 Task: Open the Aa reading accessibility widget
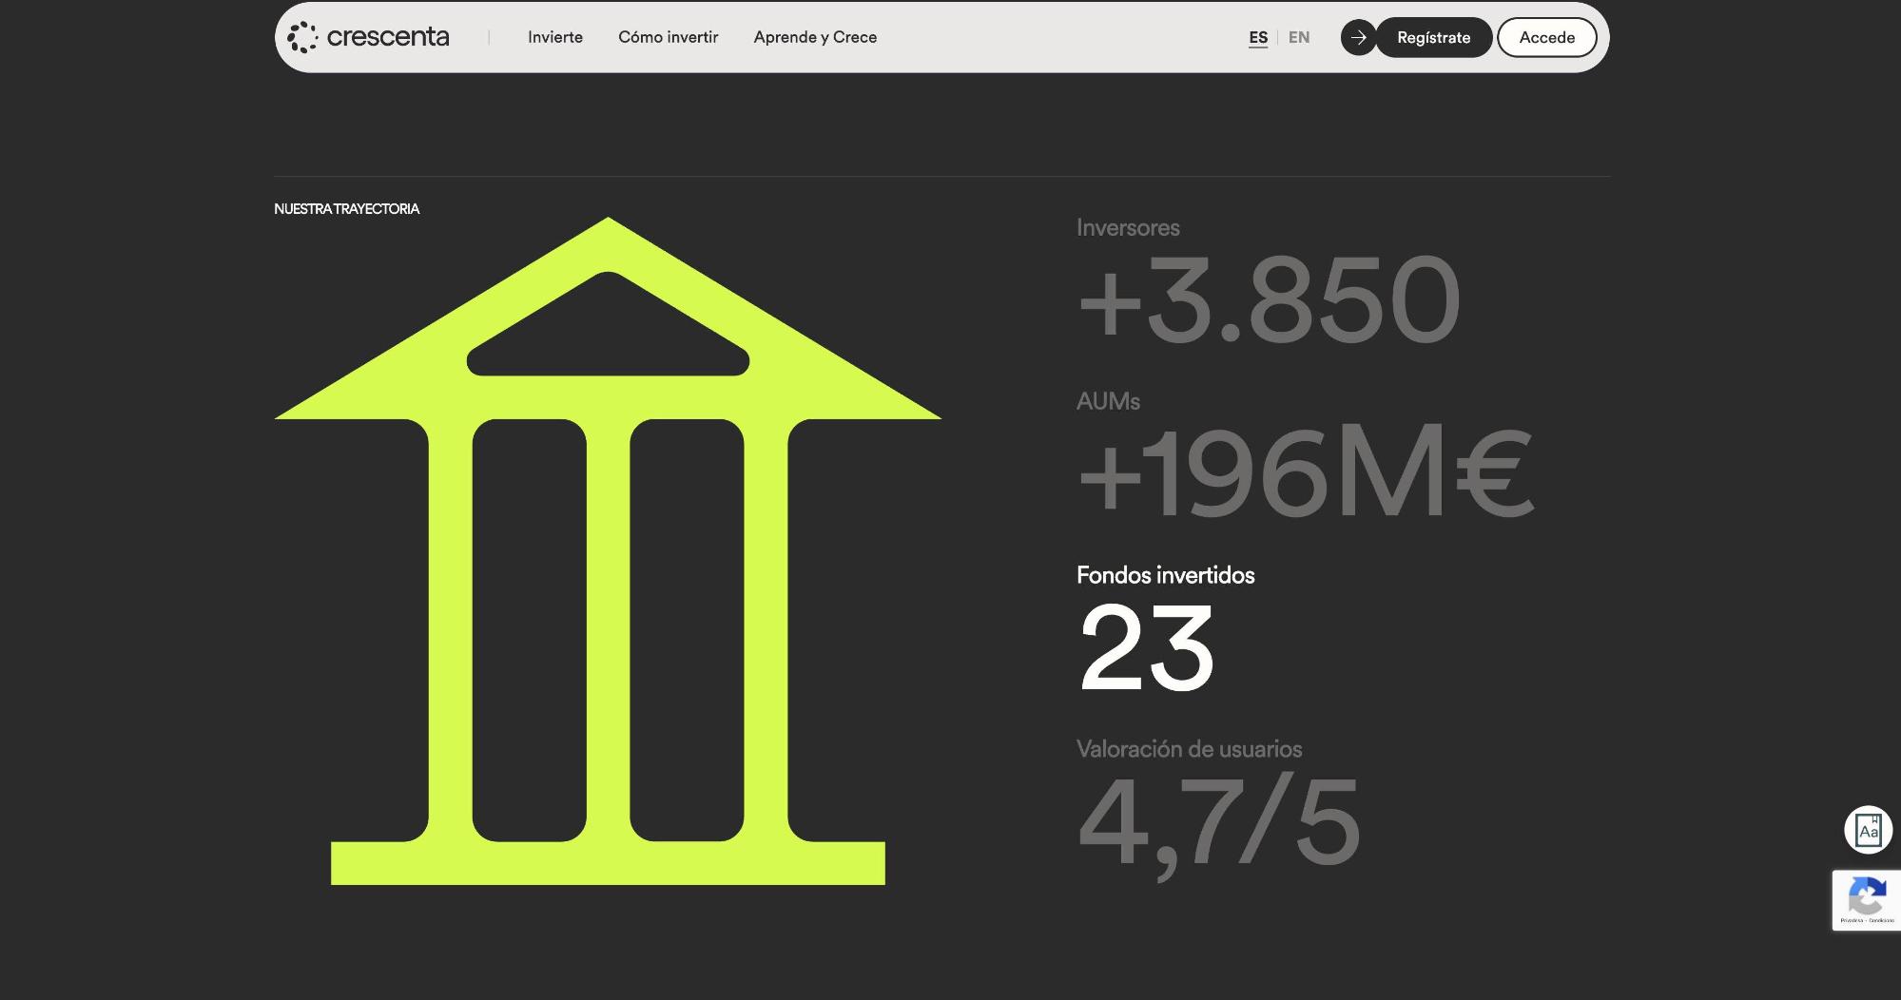[1868, 830]
